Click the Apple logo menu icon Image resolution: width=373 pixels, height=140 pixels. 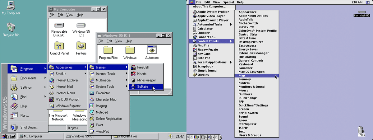191,2
